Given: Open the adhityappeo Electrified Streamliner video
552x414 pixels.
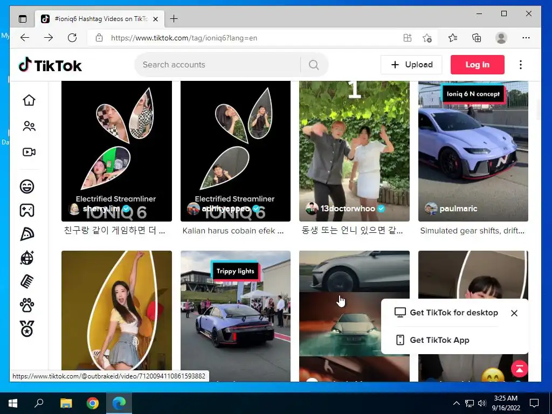Looking at the screenshot, I should click(236, 151).
